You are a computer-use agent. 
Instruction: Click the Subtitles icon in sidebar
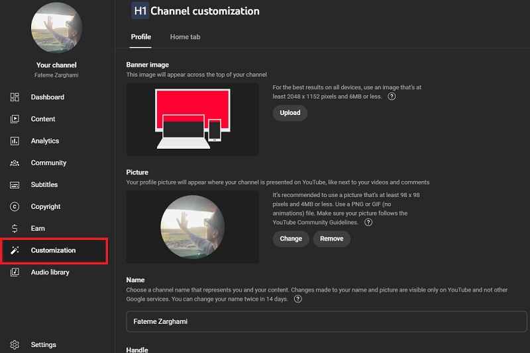pos(15,184)
